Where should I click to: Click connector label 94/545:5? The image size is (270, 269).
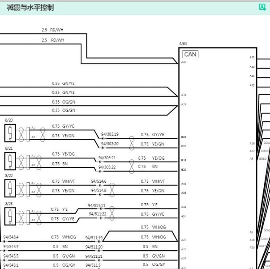(11, 256)
